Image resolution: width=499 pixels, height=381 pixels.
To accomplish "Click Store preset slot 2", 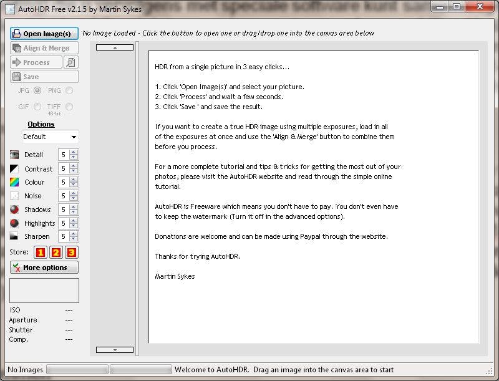I will pos(56,253).
